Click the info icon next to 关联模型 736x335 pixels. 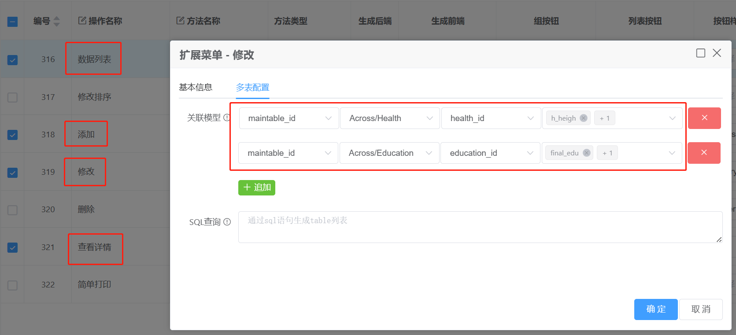(x=227, y=118)
